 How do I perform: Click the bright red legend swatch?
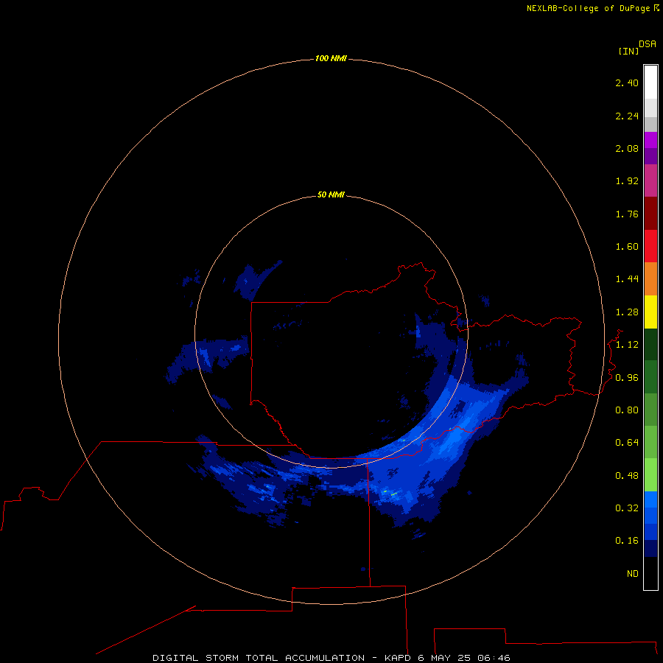pos(650,246)
